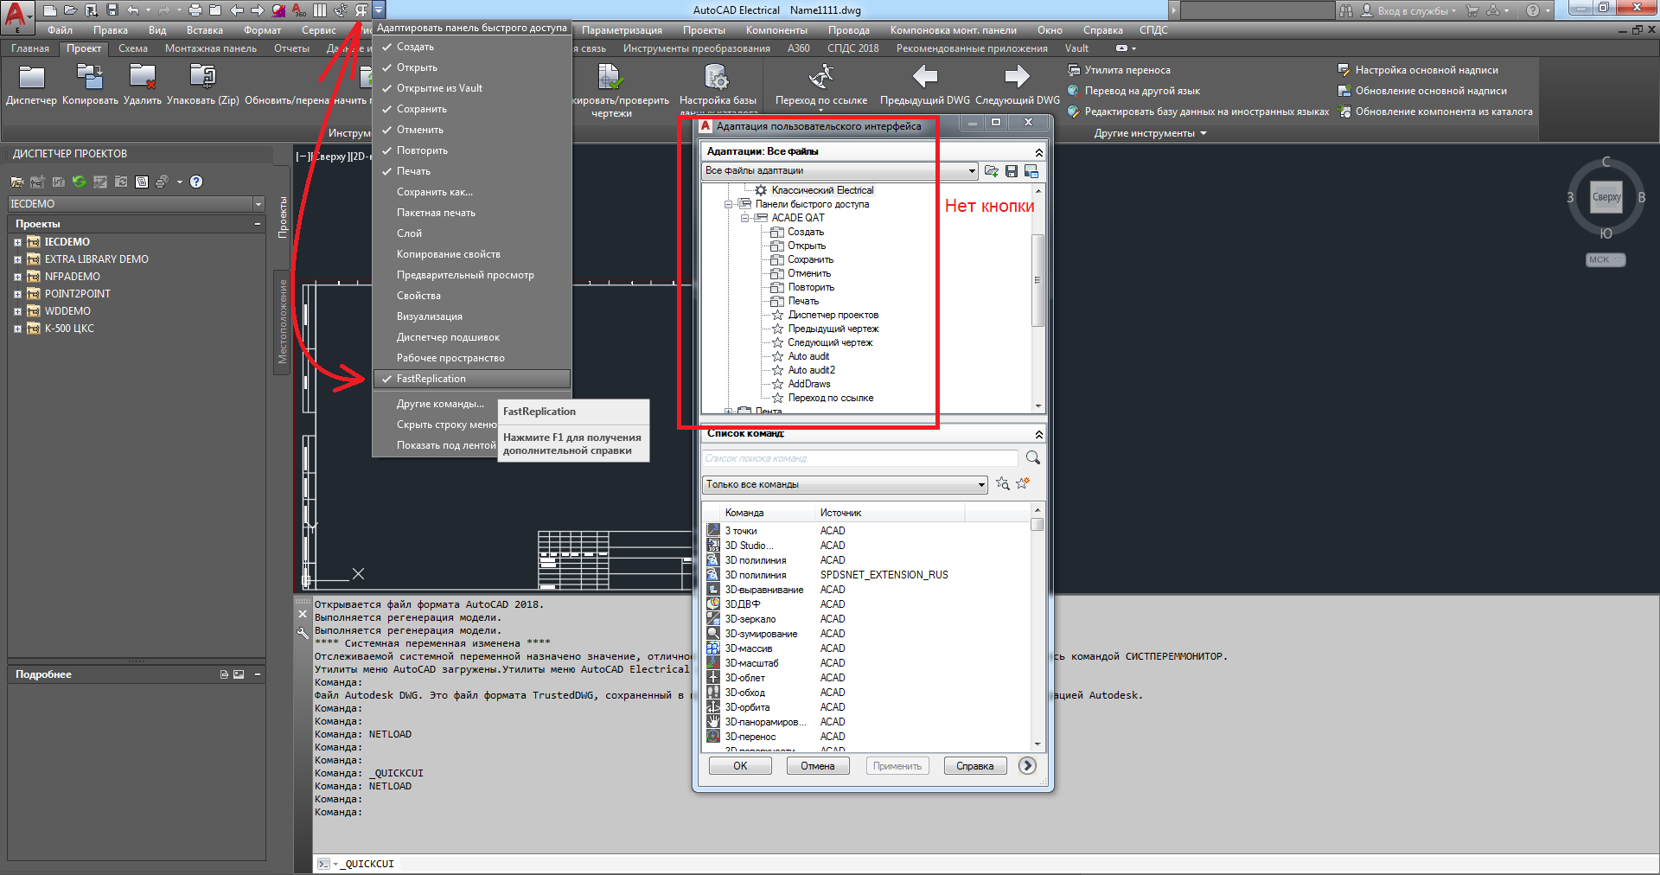Click the Undo arrow icon in quick access toolbar

[x=133, y=10]
